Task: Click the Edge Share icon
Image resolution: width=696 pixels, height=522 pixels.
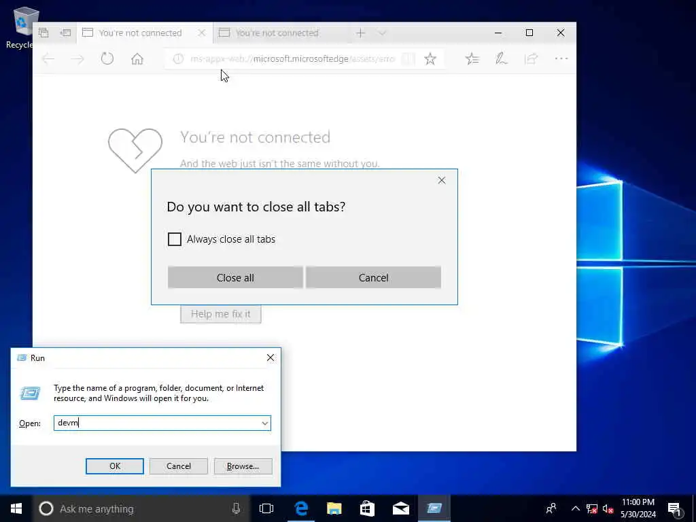Action: (531, 58)
